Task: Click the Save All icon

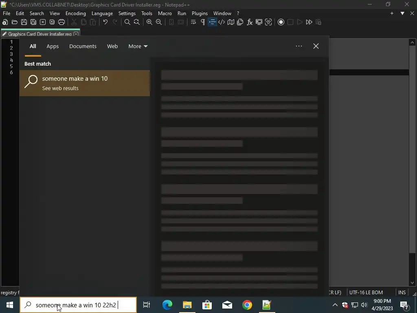Action: click(x=33, y=22)
